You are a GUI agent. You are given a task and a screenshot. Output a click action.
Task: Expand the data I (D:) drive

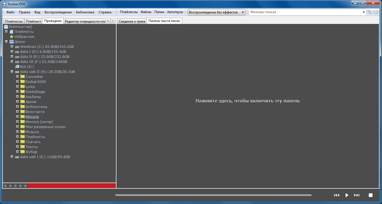(x=12, y=51)
